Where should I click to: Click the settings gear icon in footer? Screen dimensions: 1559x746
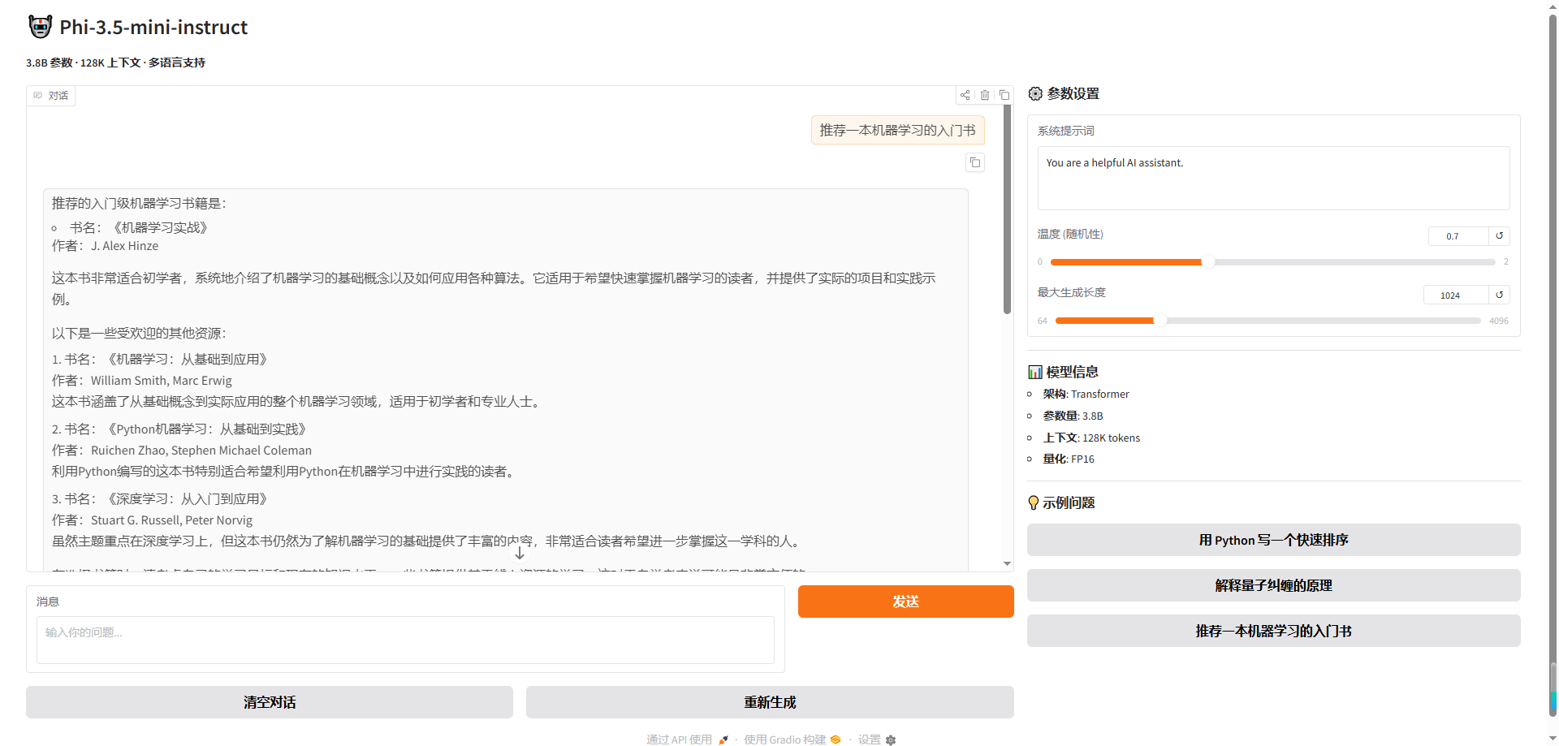[x=891, y=740]
